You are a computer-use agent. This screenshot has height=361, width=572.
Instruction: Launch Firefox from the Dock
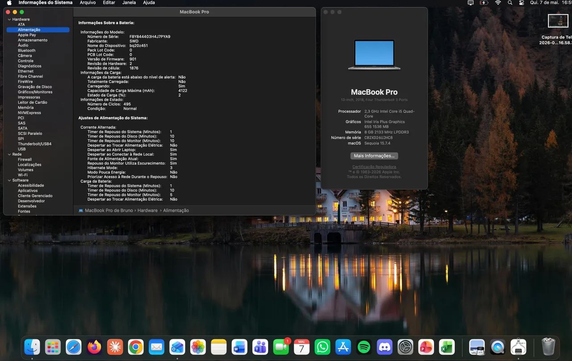coord(94,347)
